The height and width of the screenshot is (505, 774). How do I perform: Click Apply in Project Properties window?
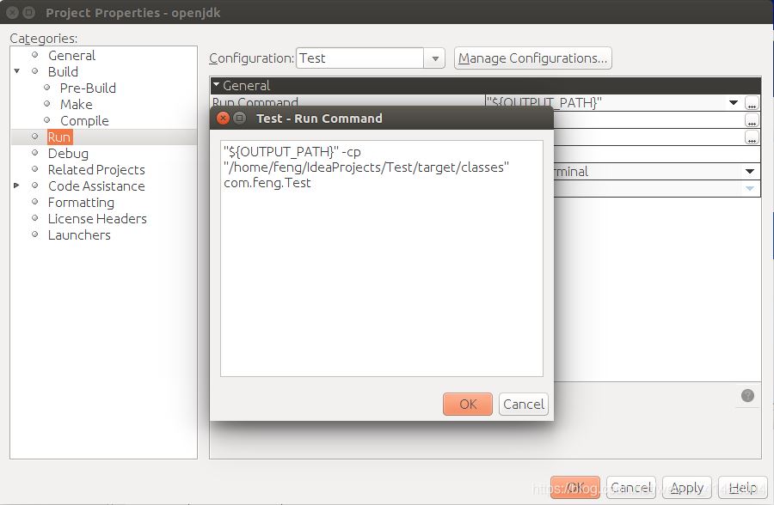point(686,487)
